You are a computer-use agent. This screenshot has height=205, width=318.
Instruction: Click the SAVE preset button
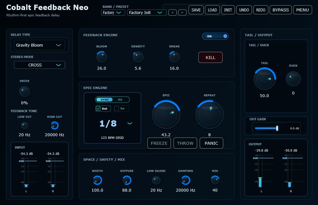point(196,10)
